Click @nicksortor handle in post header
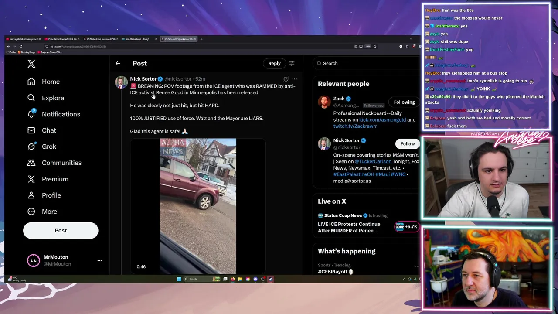The image size is (558, 314). point(178,79)
